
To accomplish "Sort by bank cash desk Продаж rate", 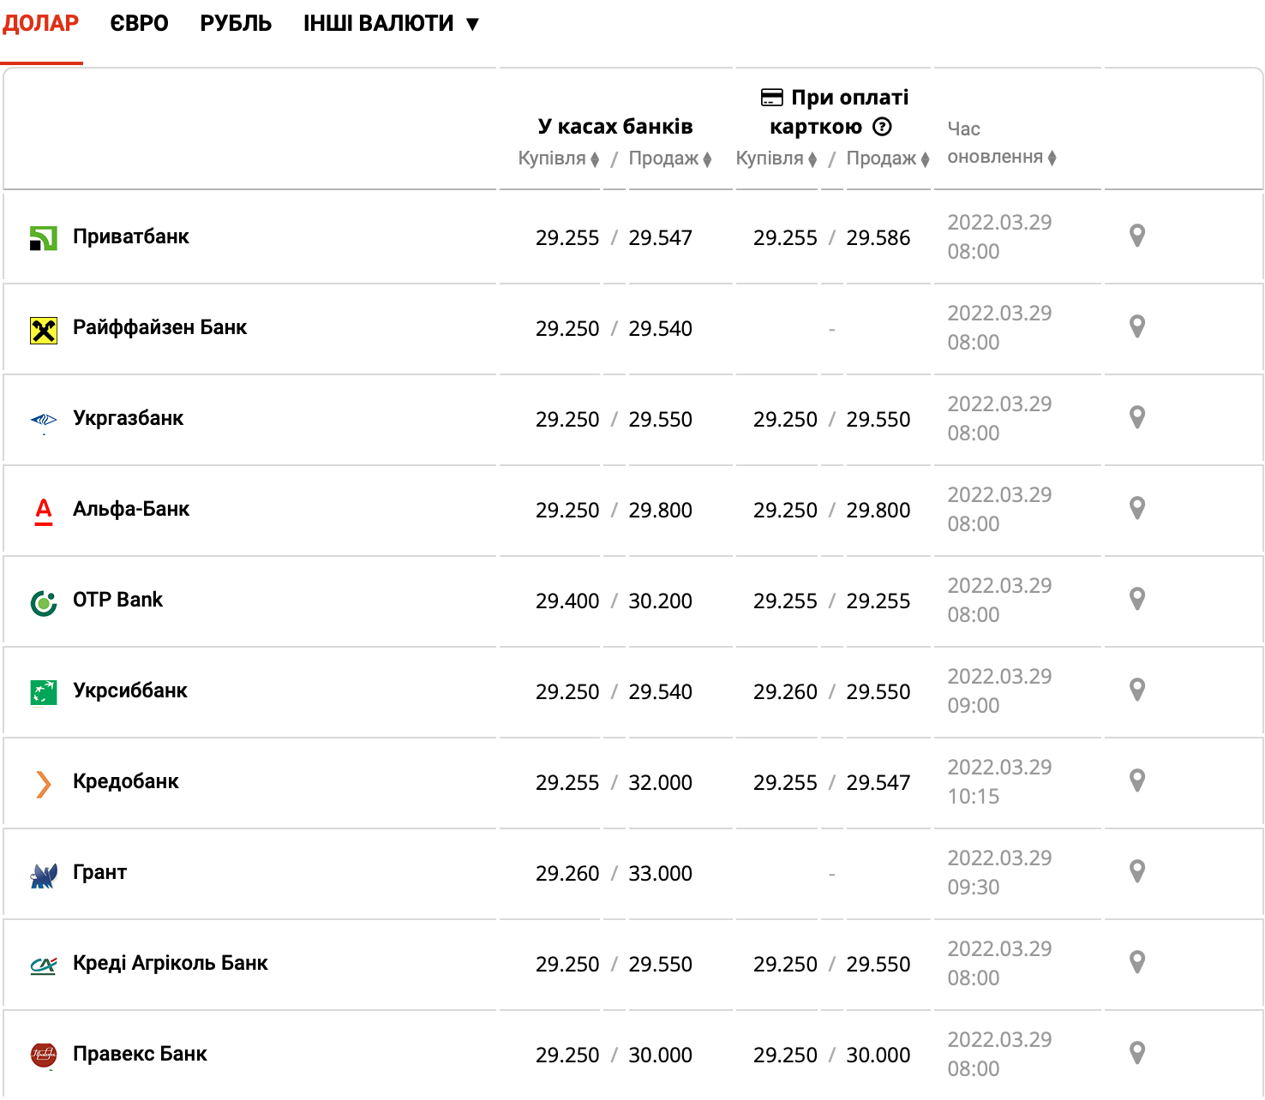I will coord(669,158).
